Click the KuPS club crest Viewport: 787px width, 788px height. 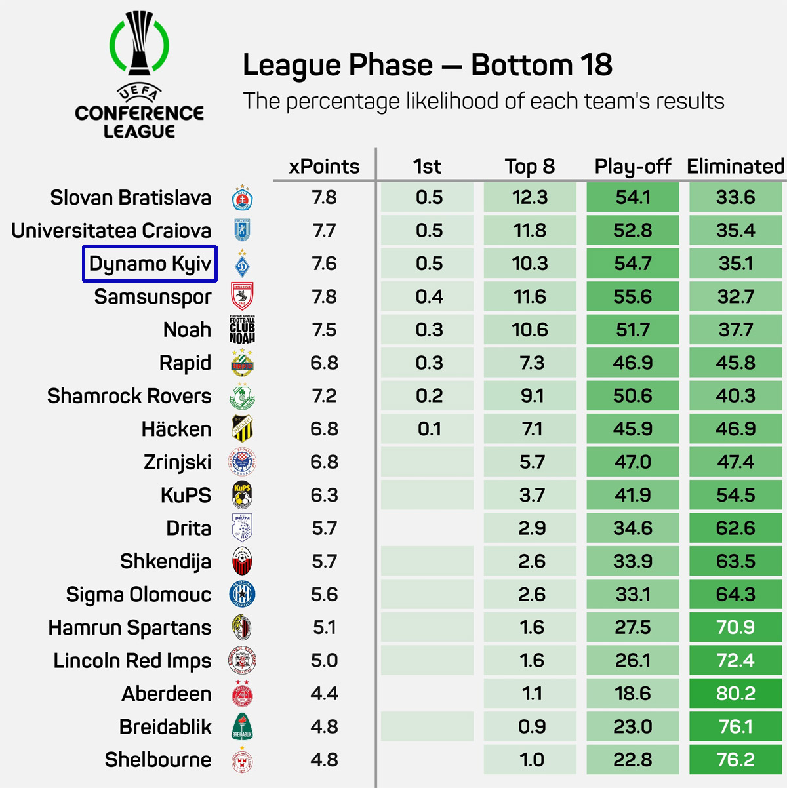coord(242,495)
